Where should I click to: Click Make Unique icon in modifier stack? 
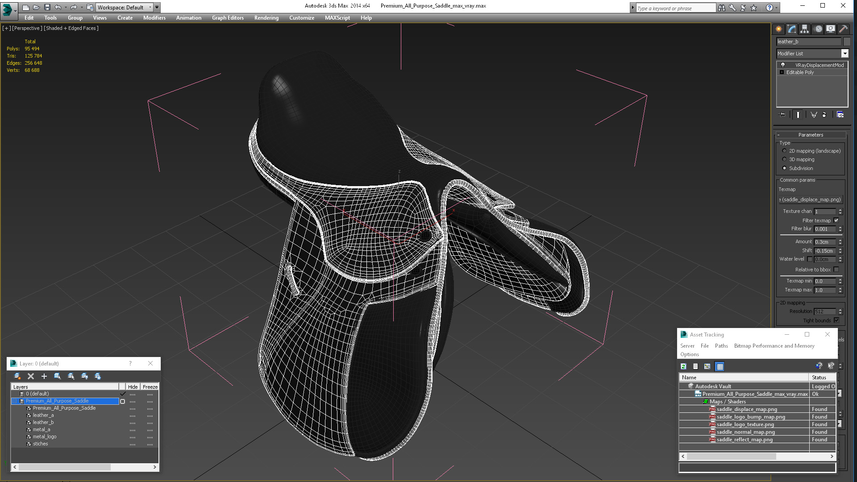[x=814, y=115]
